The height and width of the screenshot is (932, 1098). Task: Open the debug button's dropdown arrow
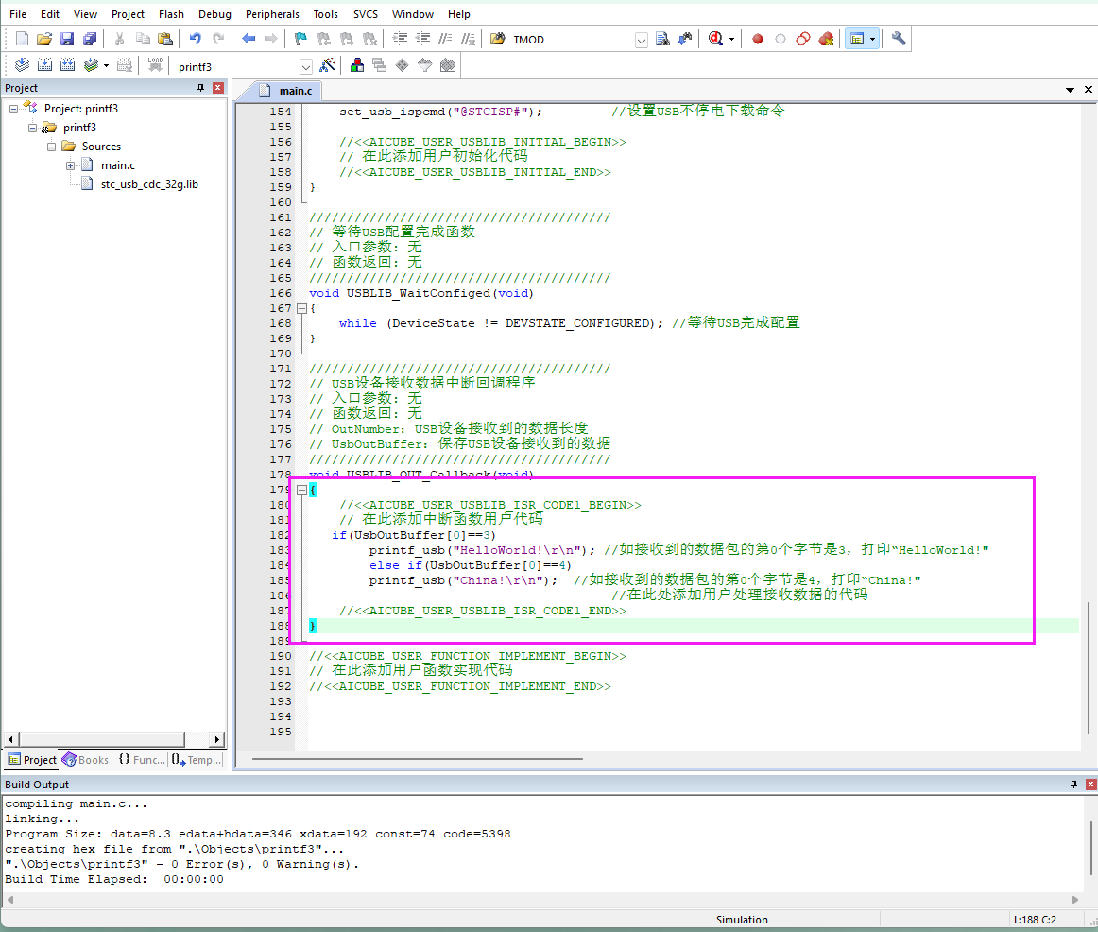click(731, 39)
